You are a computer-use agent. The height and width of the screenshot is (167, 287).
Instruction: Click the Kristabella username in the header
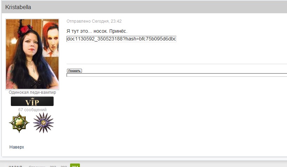(x=18, y=7)
